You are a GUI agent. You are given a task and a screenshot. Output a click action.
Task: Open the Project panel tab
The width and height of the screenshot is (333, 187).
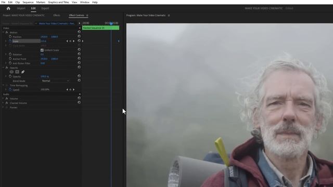[24, 16]
